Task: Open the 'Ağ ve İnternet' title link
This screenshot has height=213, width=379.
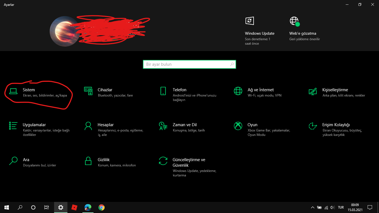Action: [261, 90]
